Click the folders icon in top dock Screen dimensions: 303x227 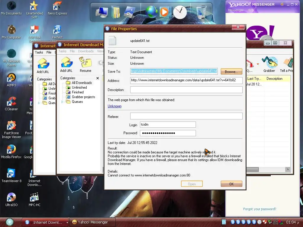(x=116, y=12)
